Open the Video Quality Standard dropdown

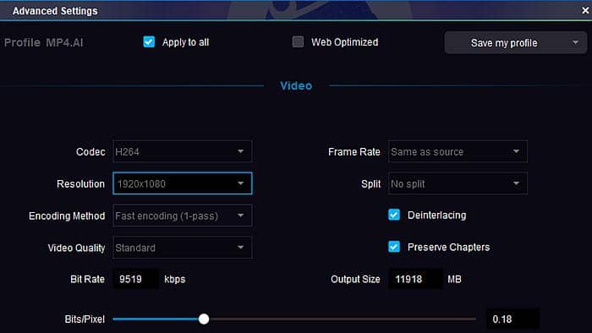[183, 248]
